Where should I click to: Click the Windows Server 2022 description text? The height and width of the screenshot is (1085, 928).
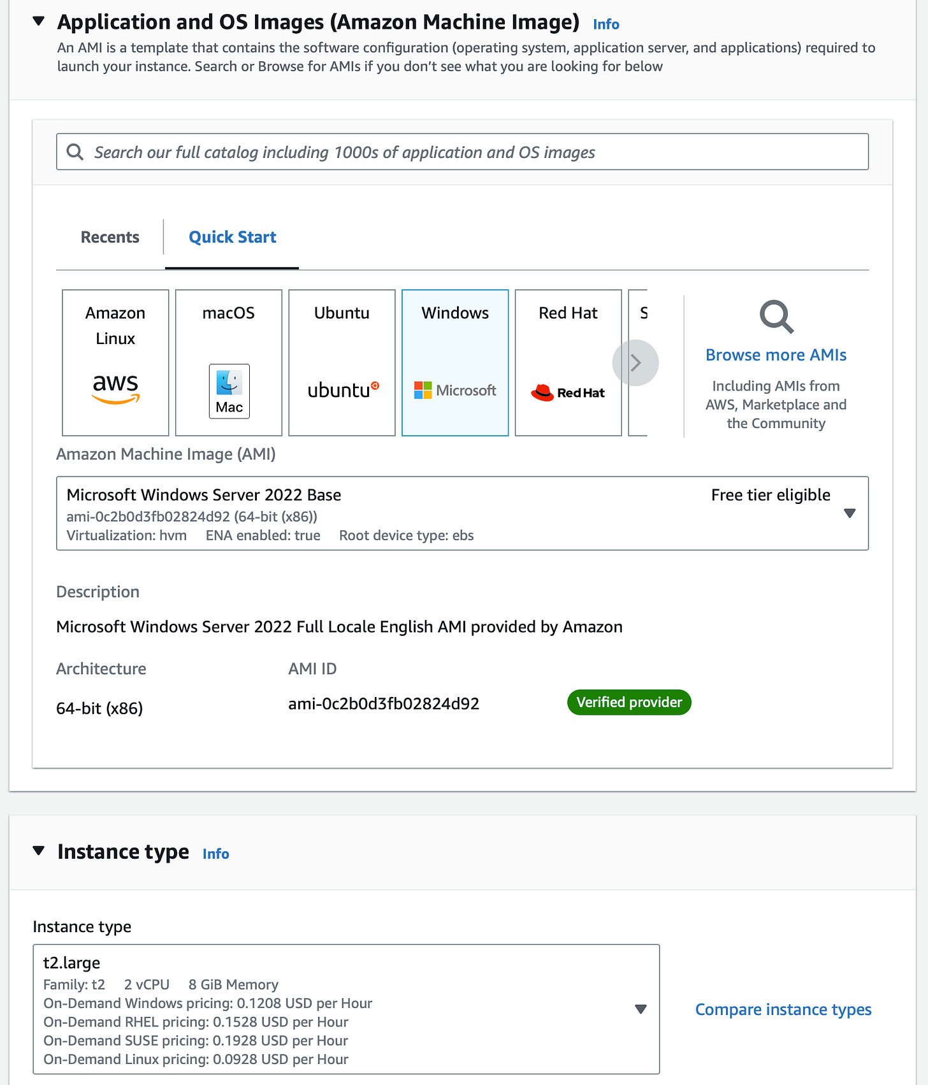339,627
